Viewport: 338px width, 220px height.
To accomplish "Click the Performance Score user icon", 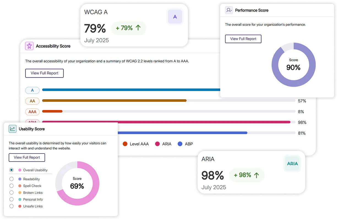I will [x=229, y=10].
